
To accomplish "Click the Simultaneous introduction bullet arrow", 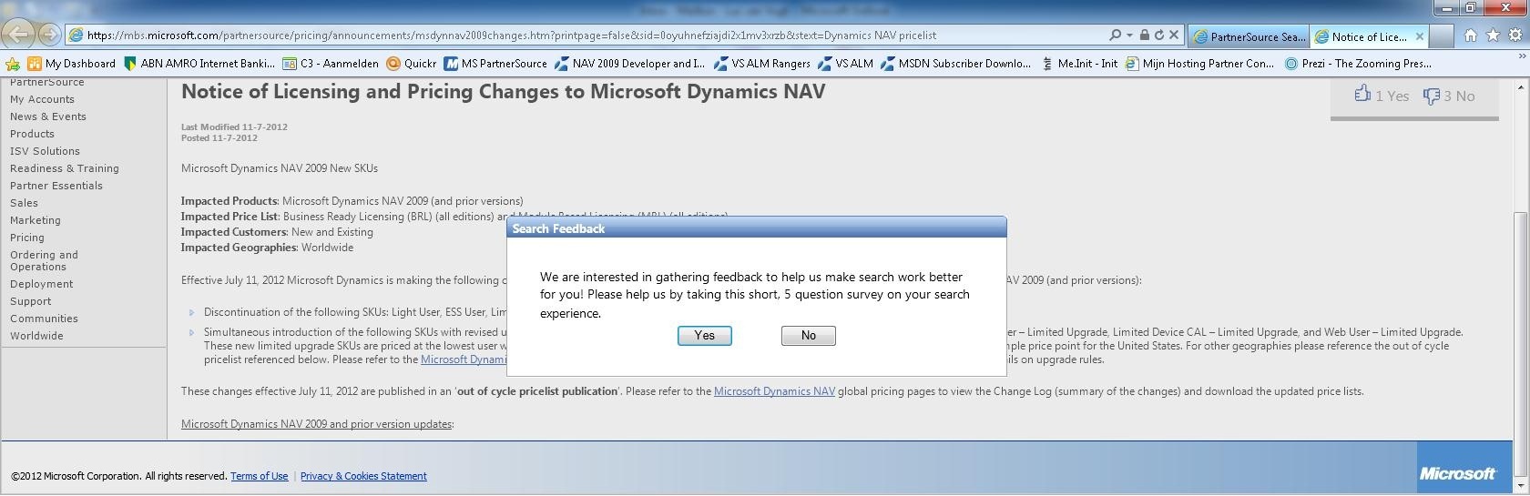I will 191,332.
